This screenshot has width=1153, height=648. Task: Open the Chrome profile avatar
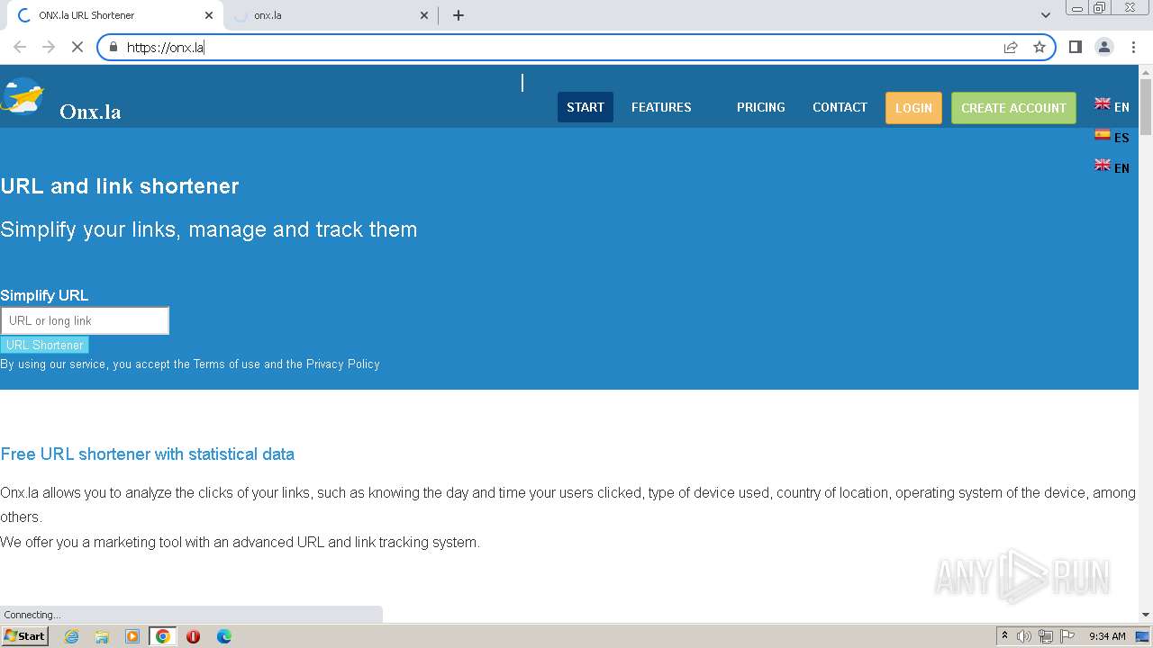tap(1104, 47)
